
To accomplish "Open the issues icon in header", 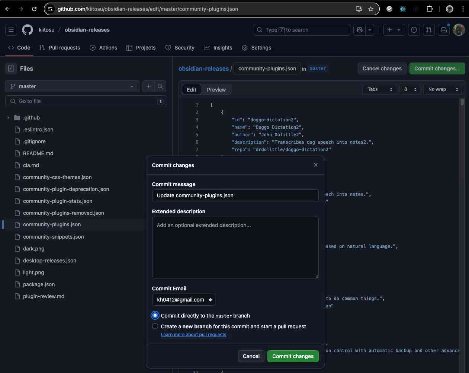I will click(414, 30).
